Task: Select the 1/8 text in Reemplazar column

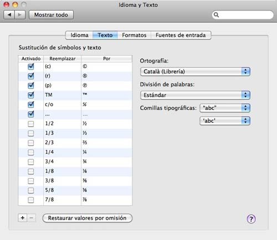Action: click(49, 171)
